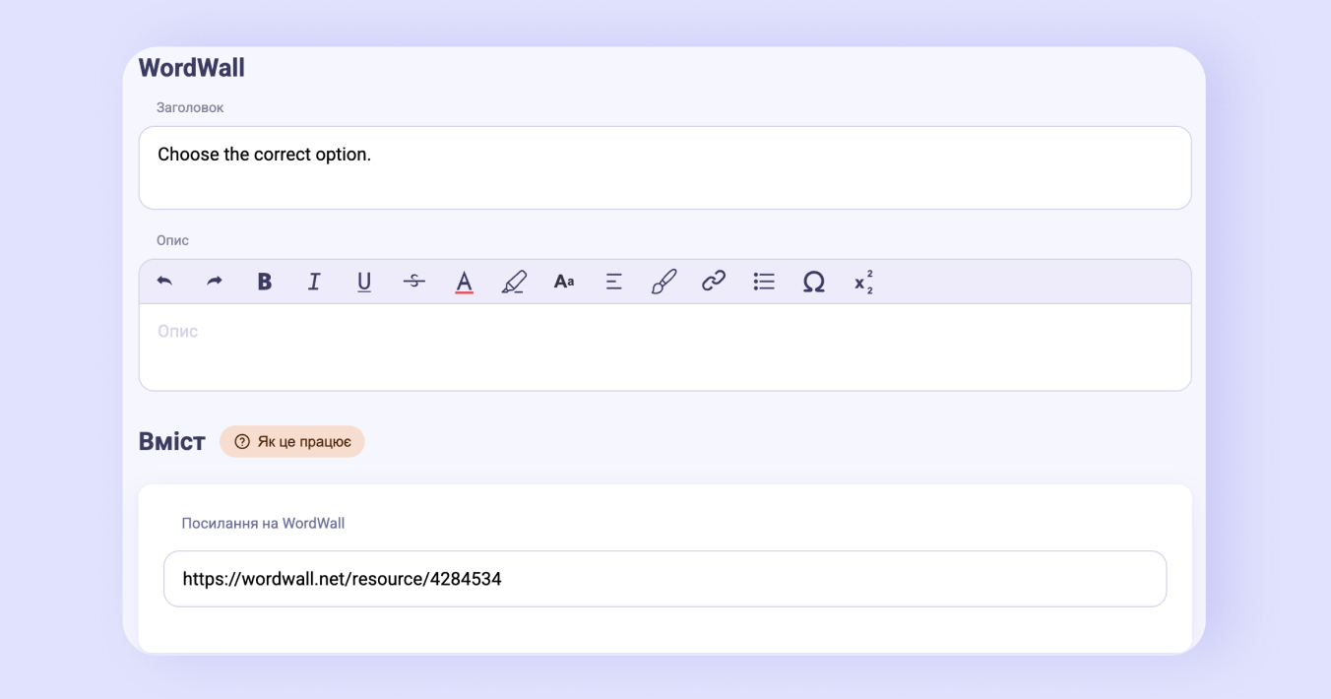Click the 'Вміст' section heading
Viewport: 1331px width, 699px height.
171,441
